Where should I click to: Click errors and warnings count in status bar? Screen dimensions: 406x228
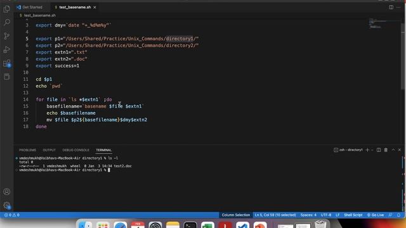(12, 215)
